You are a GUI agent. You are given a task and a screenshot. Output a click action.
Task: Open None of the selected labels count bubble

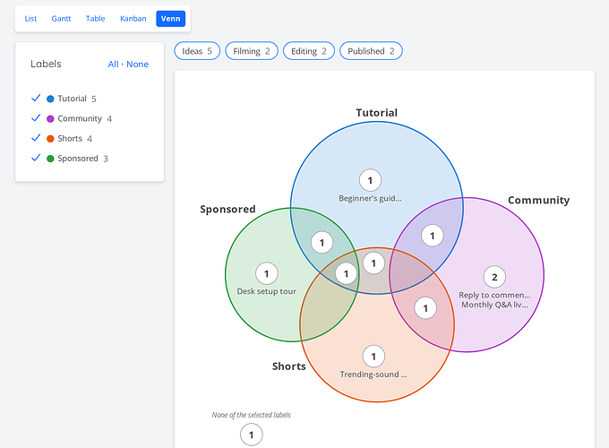pos(252,435)
